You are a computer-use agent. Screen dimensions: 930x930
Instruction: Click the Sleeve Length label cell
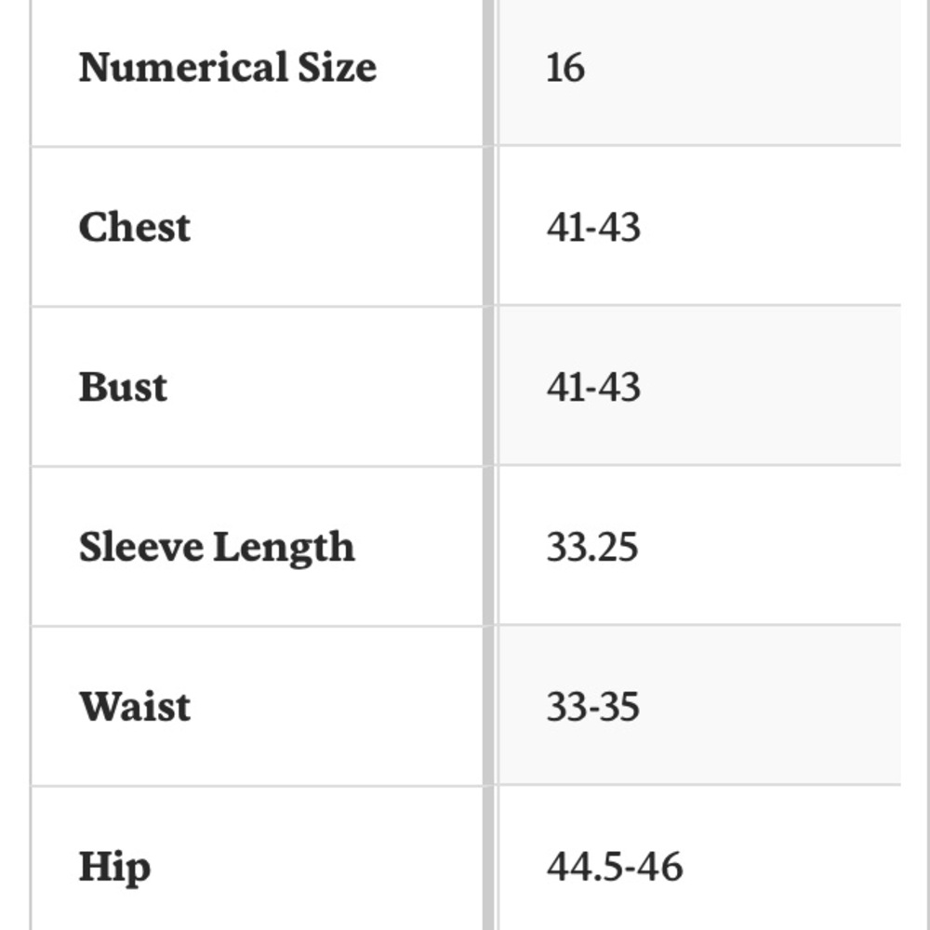tap(217, 548)
